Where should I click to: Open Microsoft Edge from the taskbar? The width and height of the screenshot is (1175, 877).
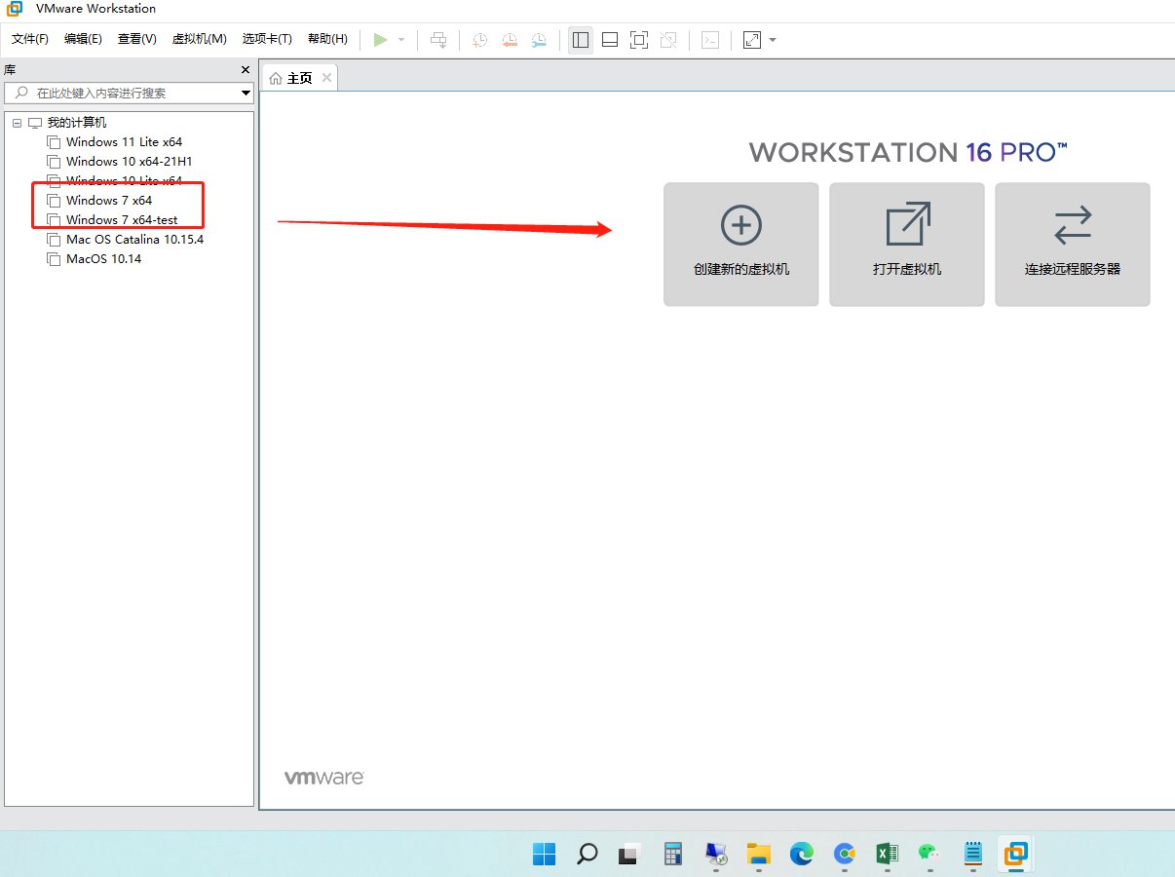802,854
